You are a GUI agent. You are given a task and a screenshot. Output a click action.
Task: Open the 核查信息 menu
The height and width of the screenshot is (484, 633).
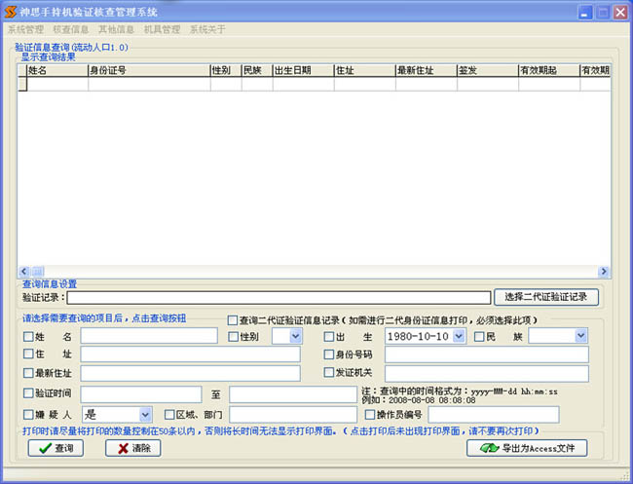[x=71, y=29]
